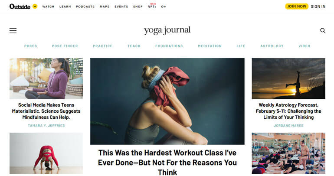Click the SIGN IN link
The height and width of the screenshot is (176, 334).
coord(318,7)
